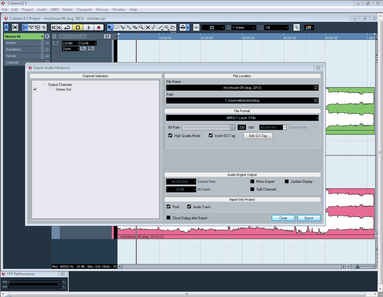Viewport: 383px width, 297px height.
Task: Click the Bit Rate slider handle
Action: pos(232,127)
